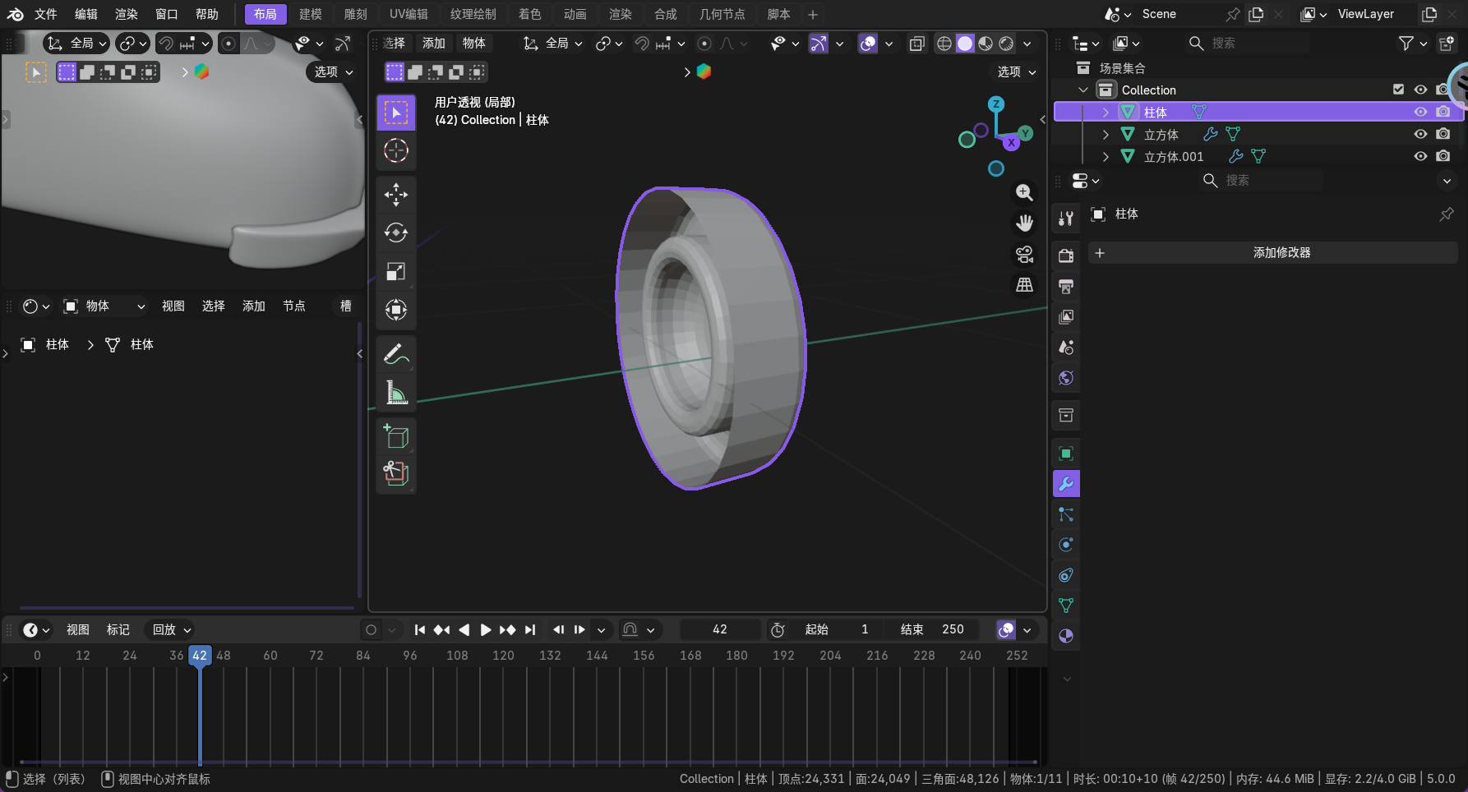Expand the 柱体 tree item
This screenshot has width=1468, height=792.
1106,112
